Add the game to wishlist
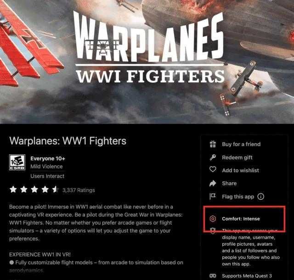This screenshot has width=294, height=280. [240, 170]
